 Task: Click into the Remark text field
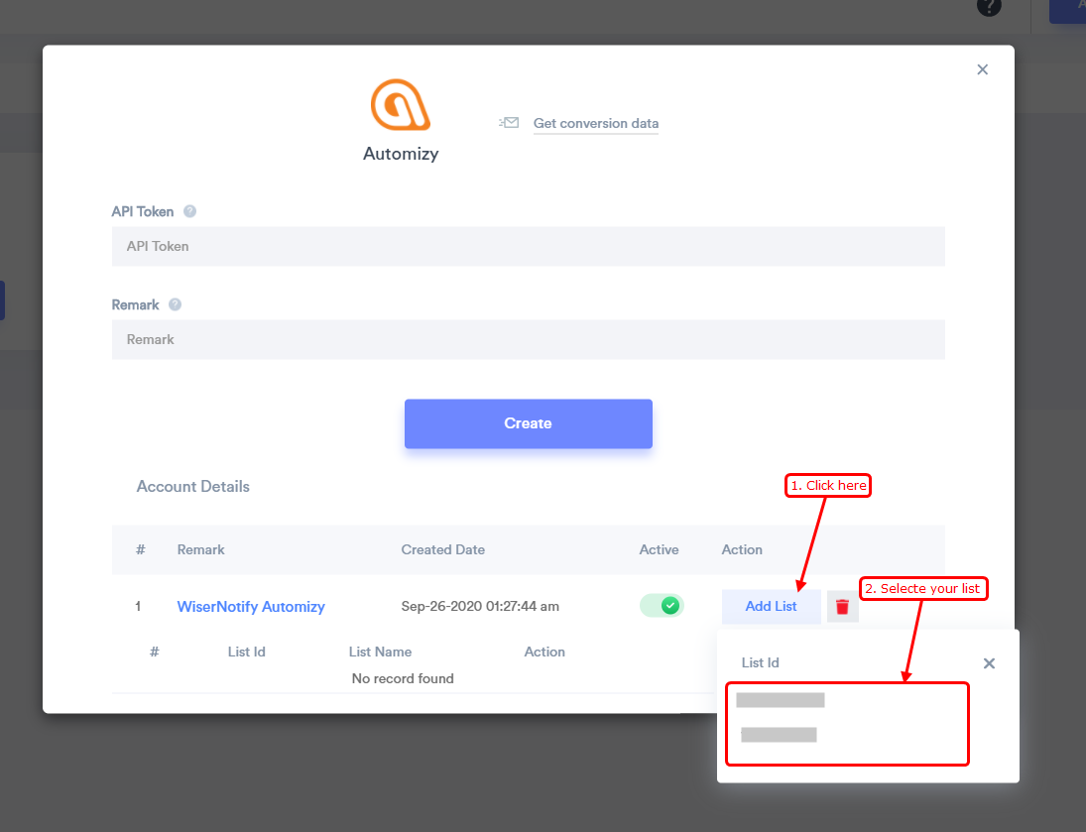tap(528, 339)
